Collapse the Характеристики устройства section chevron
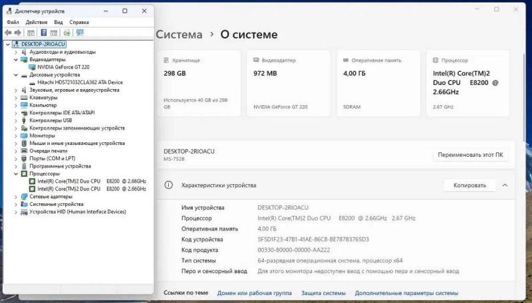The image size is (532, 303). 505,185
